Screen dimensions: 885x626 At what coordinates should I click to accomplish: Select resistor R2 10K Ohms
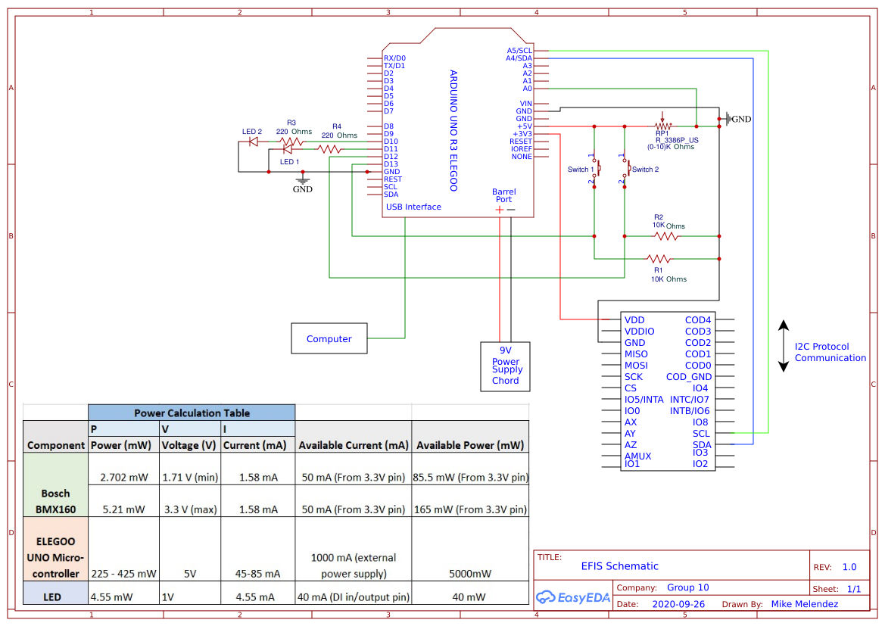[664, 235]
